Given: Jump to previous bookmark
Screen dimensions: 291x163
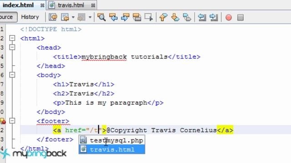Looking at the screenshot, I should [163, 17].
